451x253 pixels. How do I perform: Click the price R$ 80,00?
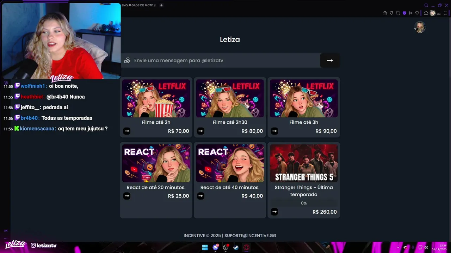click(x=252, y=131)
